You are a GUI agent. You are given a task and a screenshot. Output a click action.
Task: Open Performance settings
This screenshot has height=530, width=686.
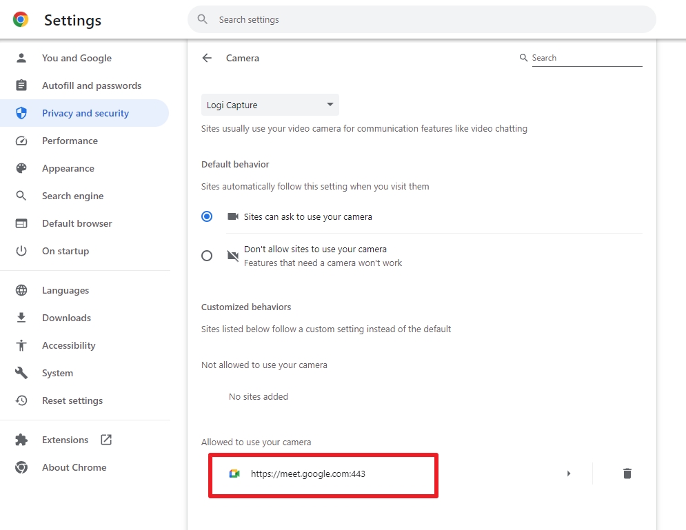point(70,141)
